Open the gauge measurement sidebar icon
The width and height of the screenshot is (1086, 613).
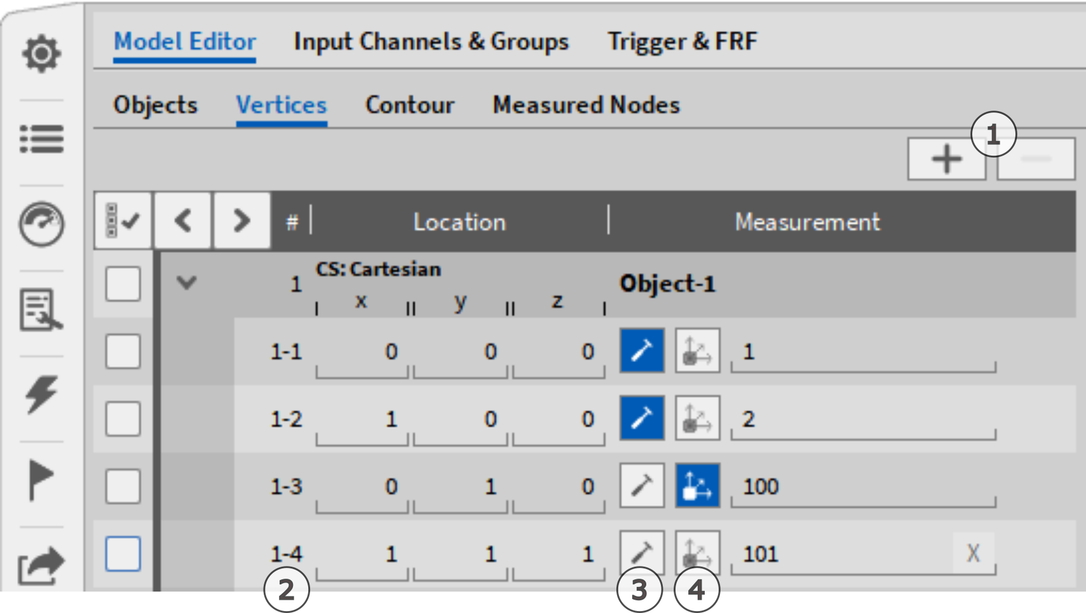pyautogui.click(x=41, y=224)
